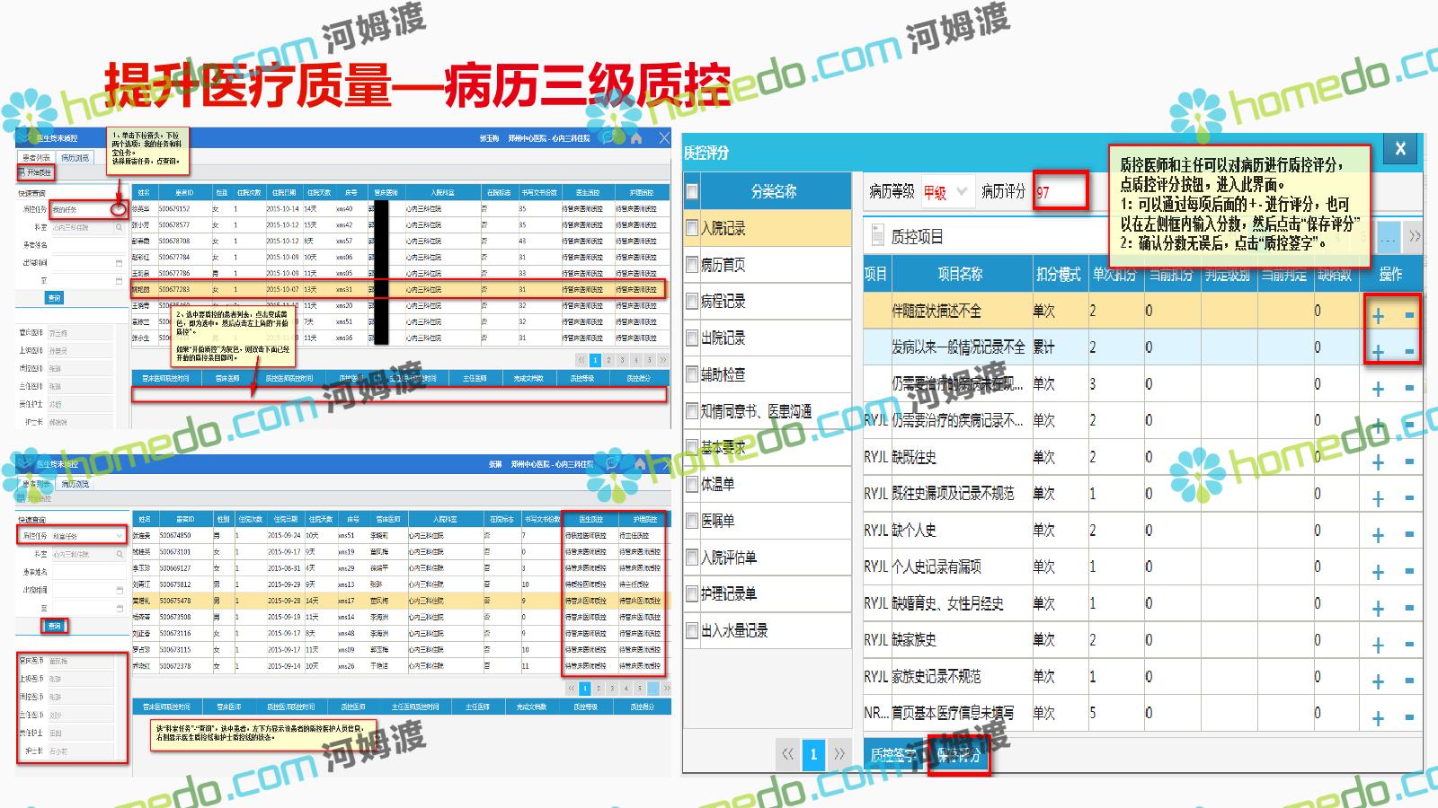
Task: Click calendar icon beside 出院时间 in upper window
Action: point(119,263)
